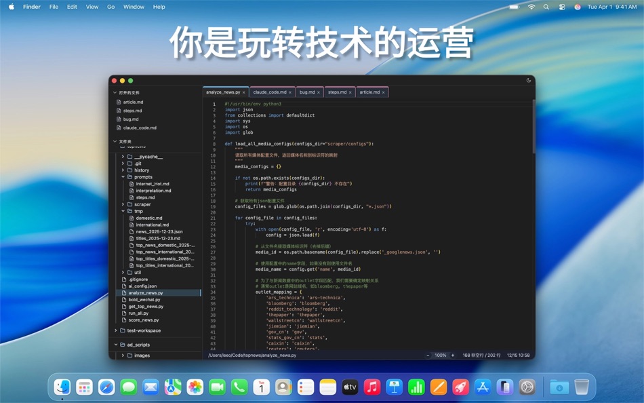
Task: Expand the .git folder
Action: 123,164
